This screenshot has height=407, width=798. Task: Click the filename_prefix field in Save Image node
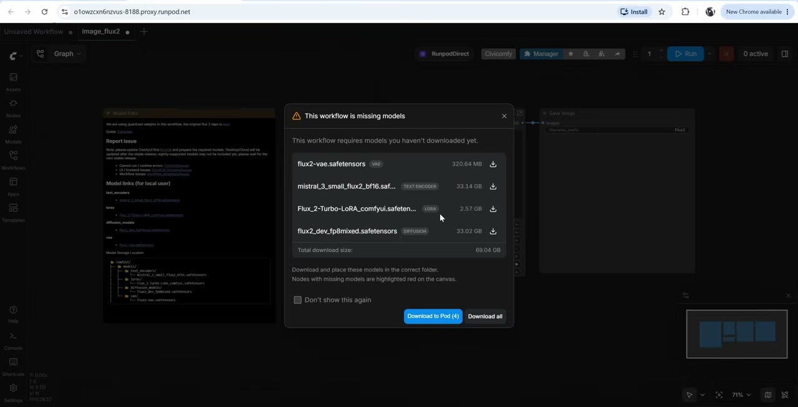(x=617, y=130)
